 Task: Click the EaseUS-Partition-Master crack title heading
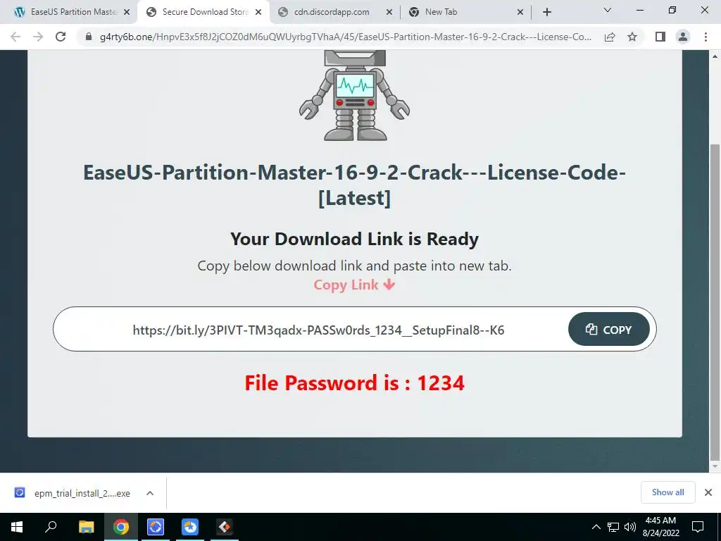coord(355,185)
